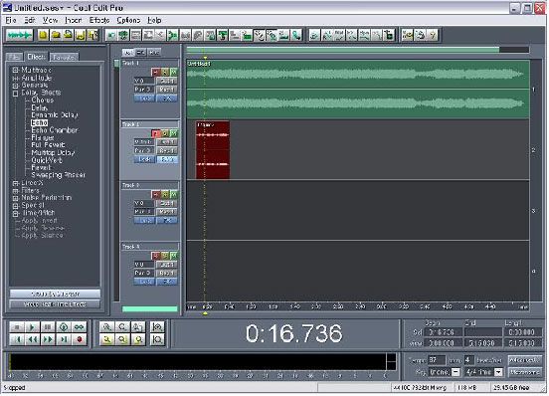Arm Track 1 with its R button
549x396 pixels.
pos(156,72)
